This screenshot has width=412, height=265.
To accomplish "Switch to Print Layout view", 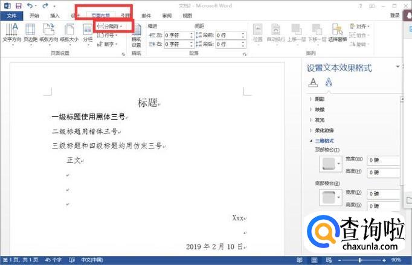I will click(314, 260).
